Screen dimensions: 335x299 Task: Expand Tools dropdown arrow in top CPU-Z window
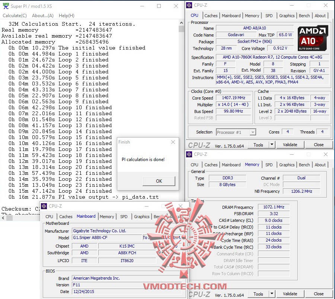click(272, 145)
